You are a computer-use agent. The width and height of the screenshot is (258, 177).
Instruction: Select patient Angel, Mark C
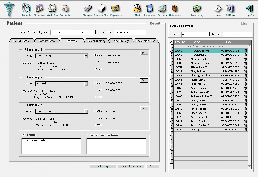211,84
